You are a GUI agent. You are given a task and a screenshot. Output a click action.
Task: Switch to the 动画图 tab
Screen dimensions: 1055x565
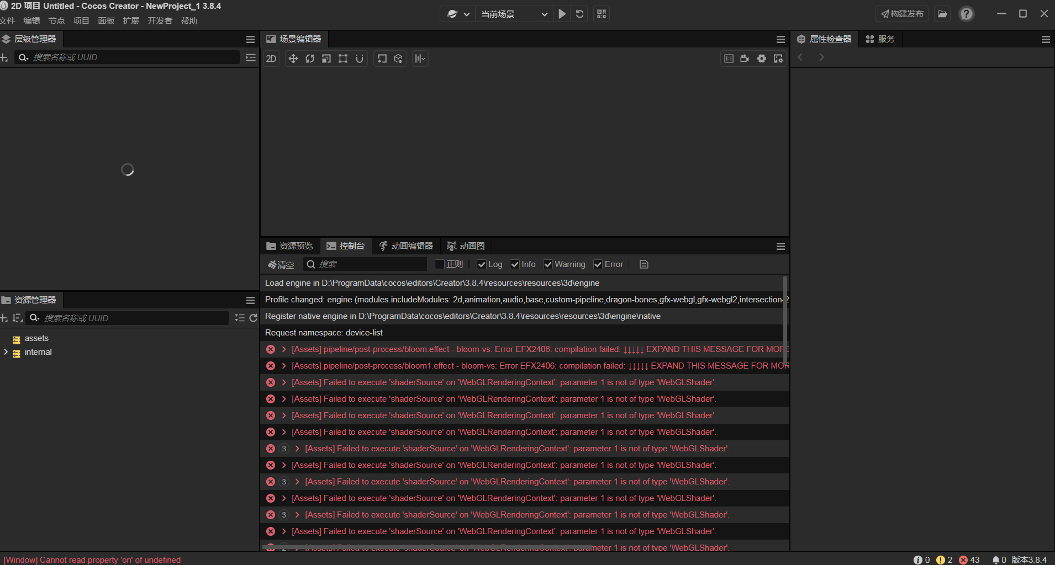tap(466, 246)
